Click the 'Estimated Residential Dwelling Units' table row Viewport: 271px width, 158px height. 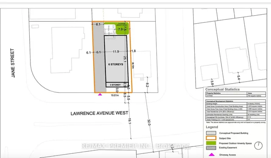click(236, 114)
